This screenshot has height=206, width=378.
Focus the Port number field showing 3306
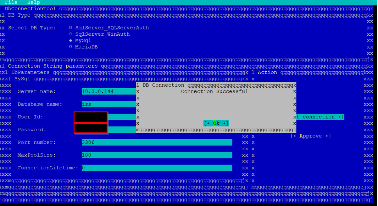(x=157, y=142)
